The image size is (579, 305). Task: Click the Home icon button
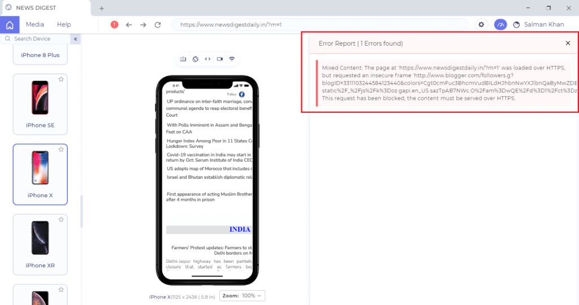pos(10,25)
